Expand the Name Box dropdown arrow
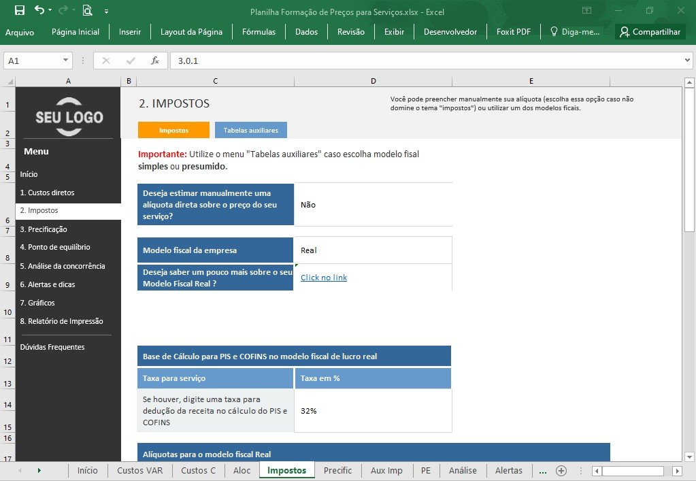Image resolution: width=696 pixels, height=481 pixels. tap(65, 61)
